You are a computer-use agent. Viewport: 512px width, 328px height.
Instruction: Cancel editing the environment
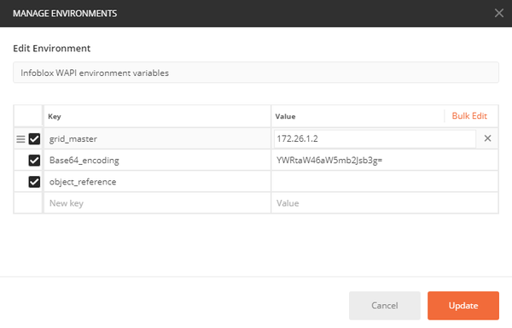coord(385,306)
